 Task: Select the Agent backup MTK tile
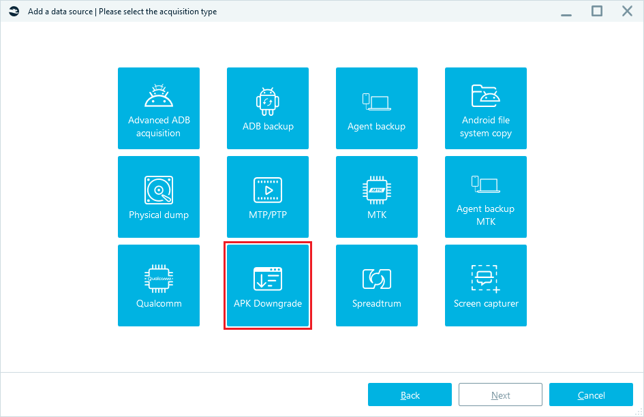[485, 197]
